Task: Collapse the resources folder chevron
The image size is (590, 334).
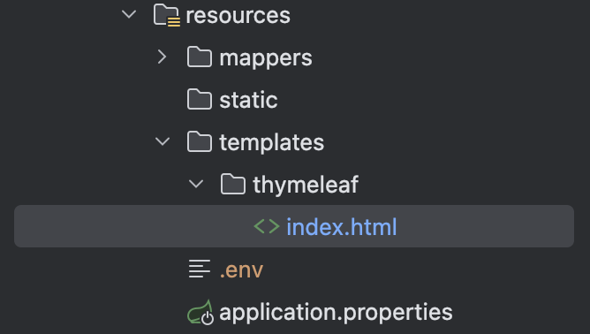Action: tap(129, 15)
